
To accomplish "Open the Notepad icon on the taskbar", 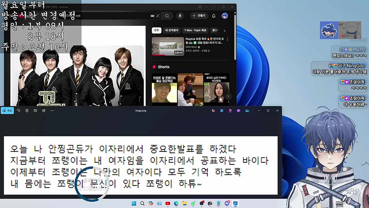I will coord(219,204).
